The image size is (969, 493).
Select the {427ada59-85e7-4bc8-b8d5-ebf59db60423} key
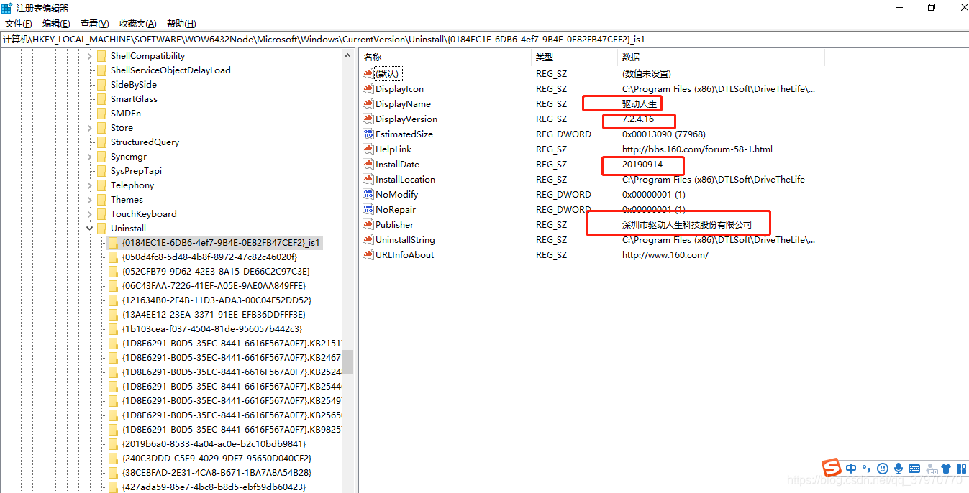214,487
